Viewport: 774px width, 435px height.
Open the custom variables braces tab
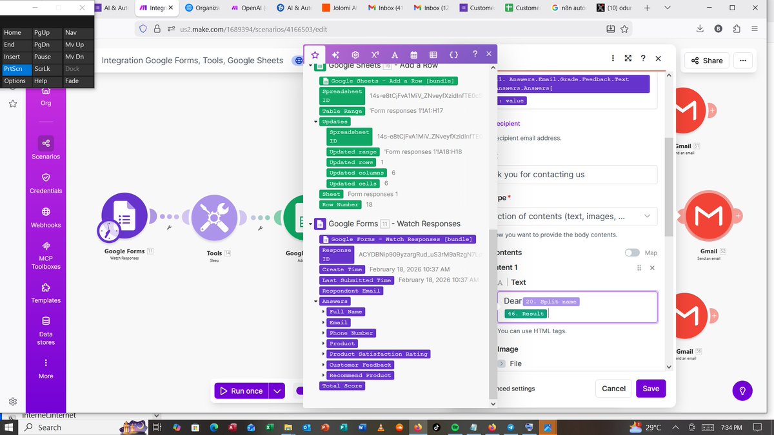click(453, 55)
